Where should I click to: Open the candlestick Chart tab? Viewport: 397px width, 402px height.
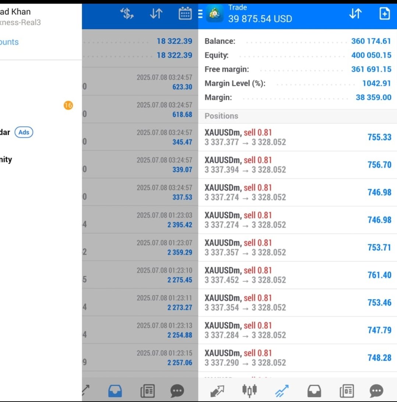pyautogui.click(x=249, y=391)
